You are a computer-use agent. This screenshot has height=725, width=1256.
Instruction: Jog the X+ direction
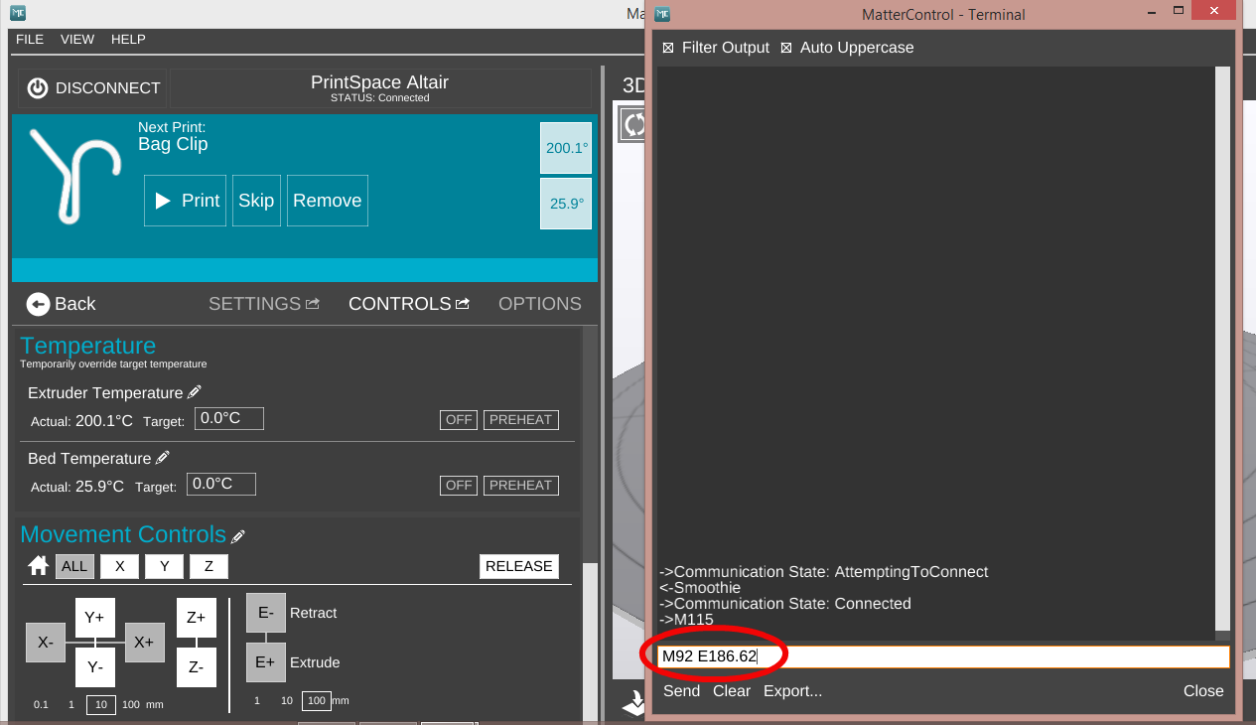tap(144, 643)
